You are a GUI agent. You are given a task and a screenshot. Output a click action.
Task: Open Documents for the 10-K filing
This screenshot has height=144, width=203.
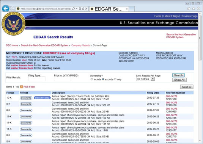tap(26, 98)
